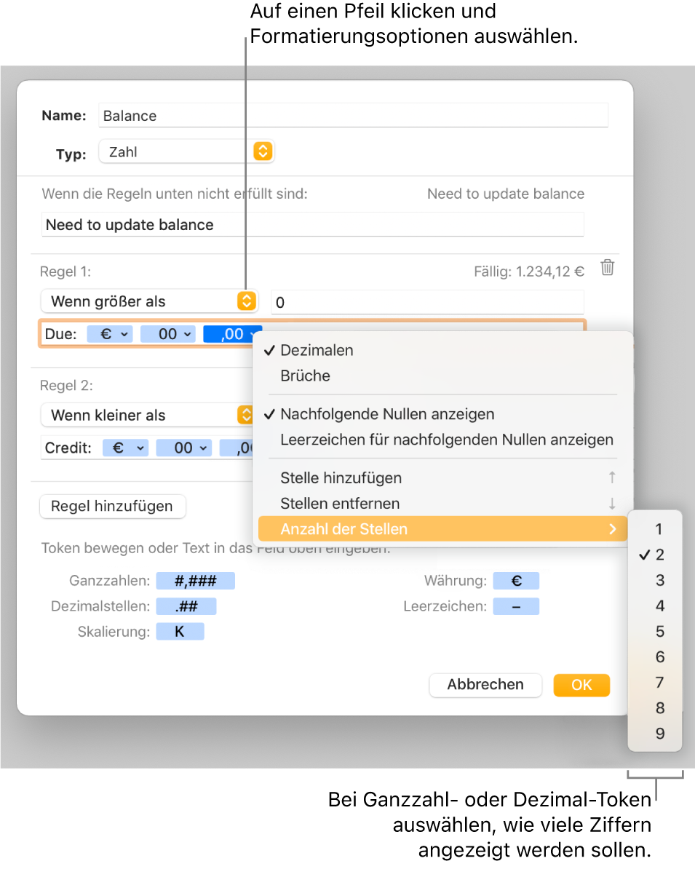Image resolution: width=695 pixels, height=869 pixels.
Task: Click the Regel 1 value field showing 0
Action: (x=427, y=302)
